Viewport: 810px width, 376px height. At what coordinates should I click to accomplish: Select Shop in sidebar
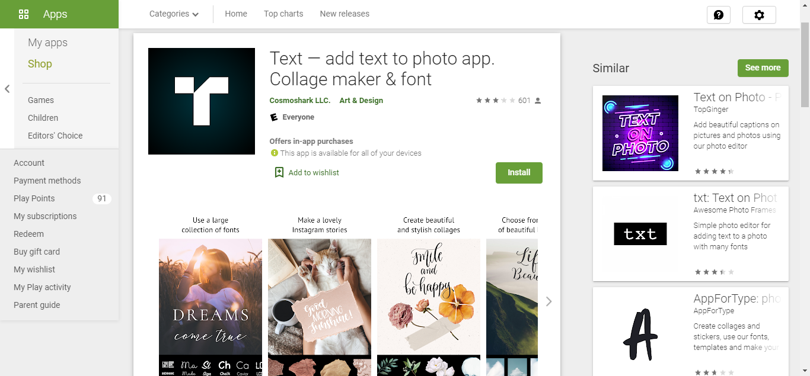pos(40,64)
